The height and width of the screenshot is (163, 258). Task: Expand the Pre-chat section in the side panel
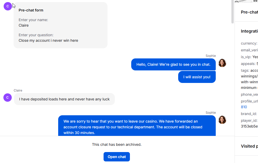tap(249, 12)
